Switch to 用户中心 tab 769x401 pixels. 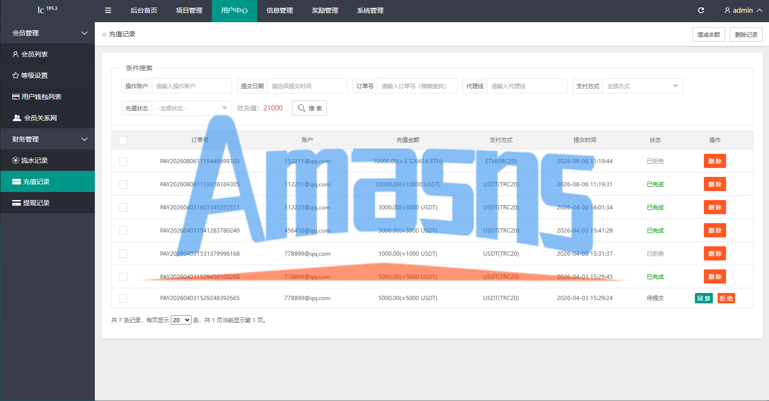[x=234, y=11]
